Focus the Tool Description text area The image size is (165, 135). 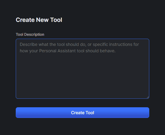[82, 69]
